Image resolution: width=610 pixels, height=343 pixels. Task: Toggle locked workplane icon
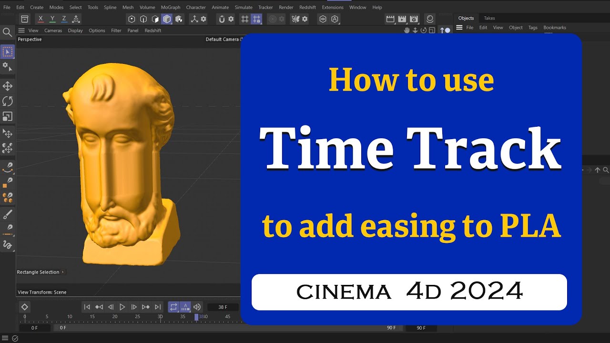(x=256, y=19)
